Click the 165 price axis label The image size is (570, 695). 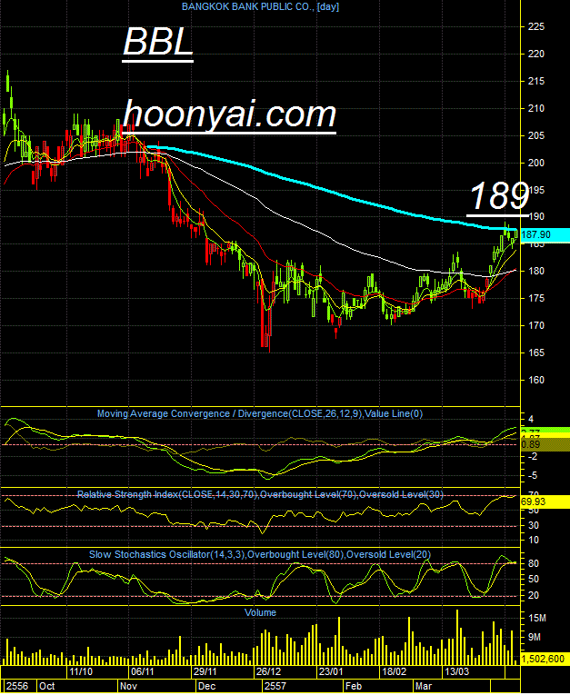click(x=535, y=353)
